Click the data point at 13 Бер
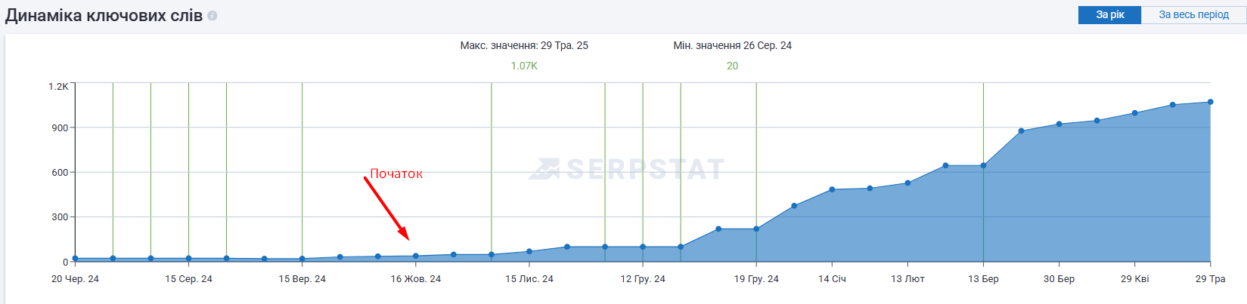The height and width of the screenshot is (304, 1247). point(983,165)
